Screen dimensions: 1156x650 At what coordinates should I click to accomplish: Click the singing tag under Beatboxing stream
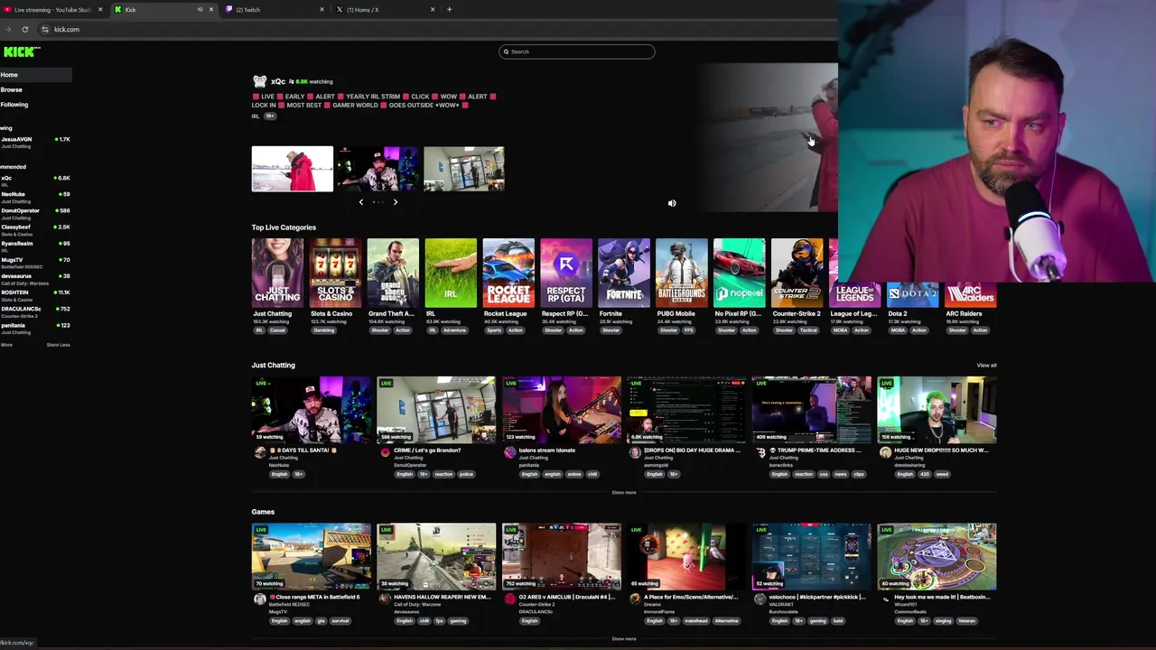click(945, 621)
